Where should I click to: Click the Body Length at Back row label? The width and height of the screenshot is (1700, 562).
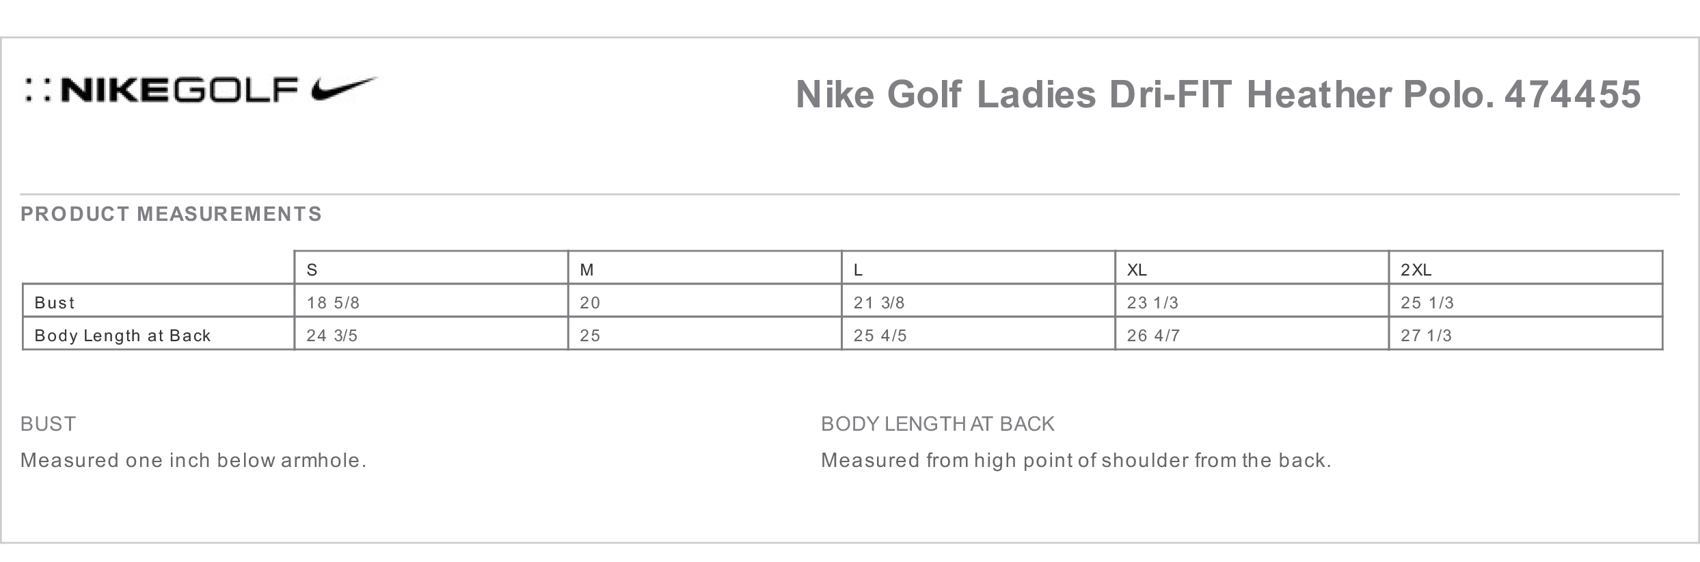coord(122,336)
